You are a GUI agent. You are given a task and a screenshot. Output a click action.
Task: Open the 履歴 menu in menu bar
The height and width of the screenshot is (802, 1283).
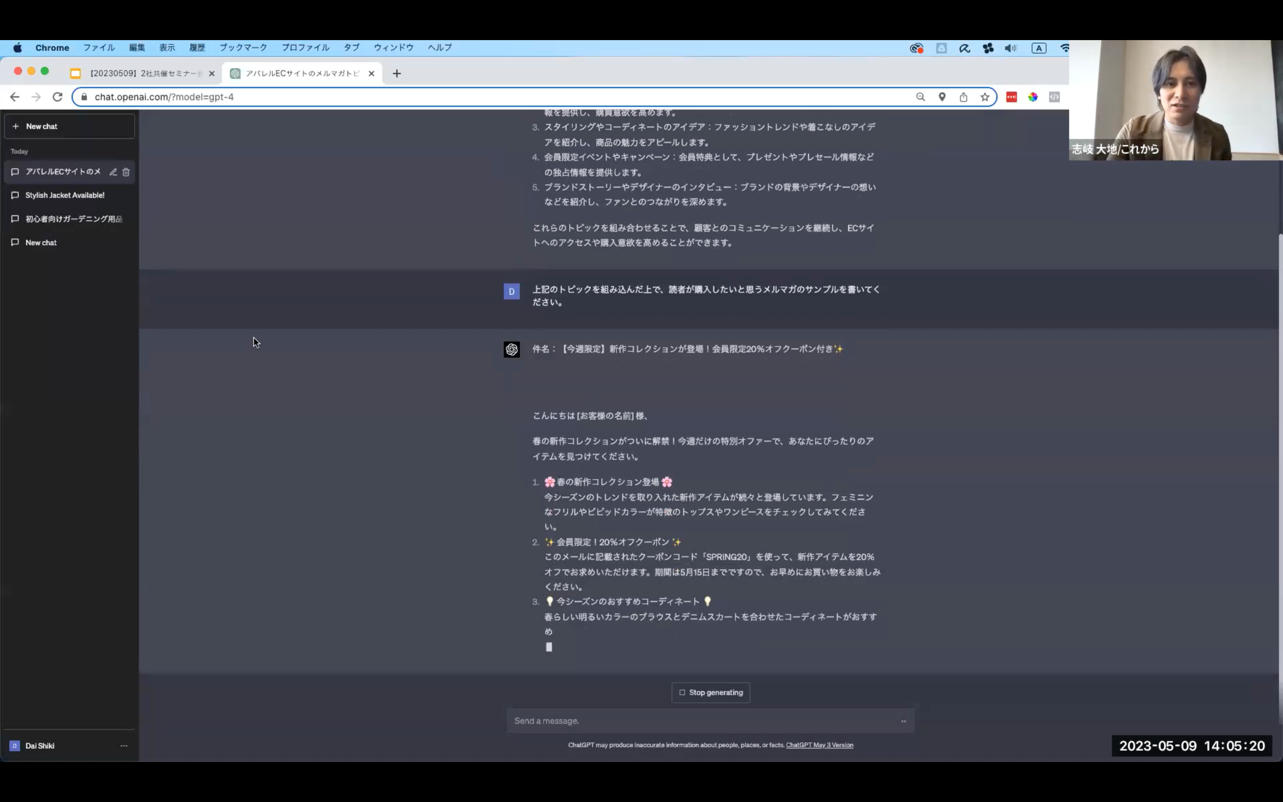click(x=197, y=48)
